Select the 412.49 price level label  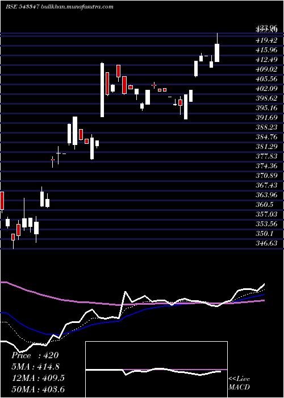(x=266, y=60)
